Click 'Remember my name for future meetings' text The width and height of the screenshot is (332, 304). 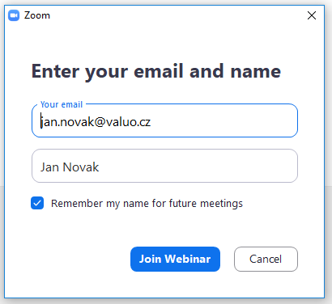(147, 204)
